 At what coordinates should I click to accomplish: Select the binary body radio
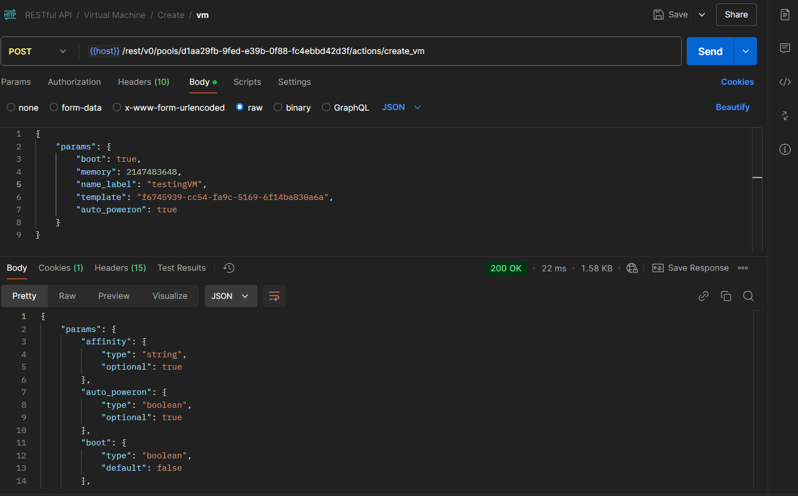[278, 107]
